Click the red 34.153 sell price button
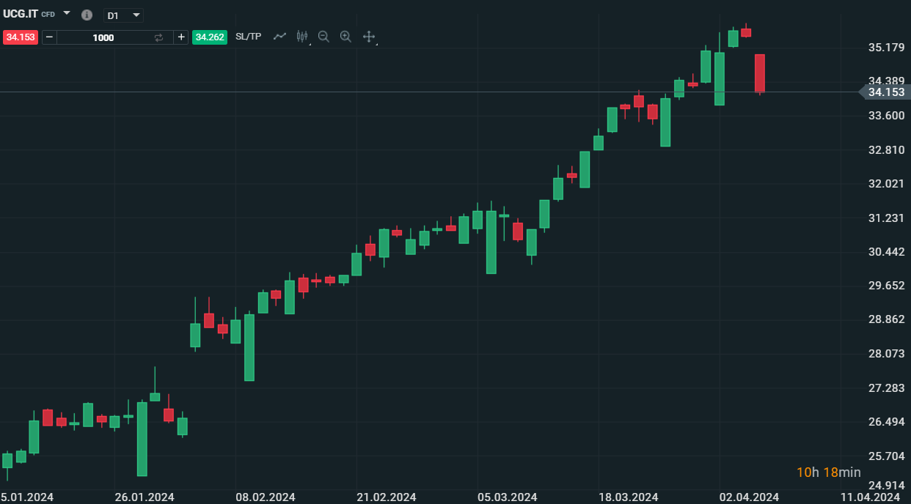911x504 pixels. [x=21, y=37]
